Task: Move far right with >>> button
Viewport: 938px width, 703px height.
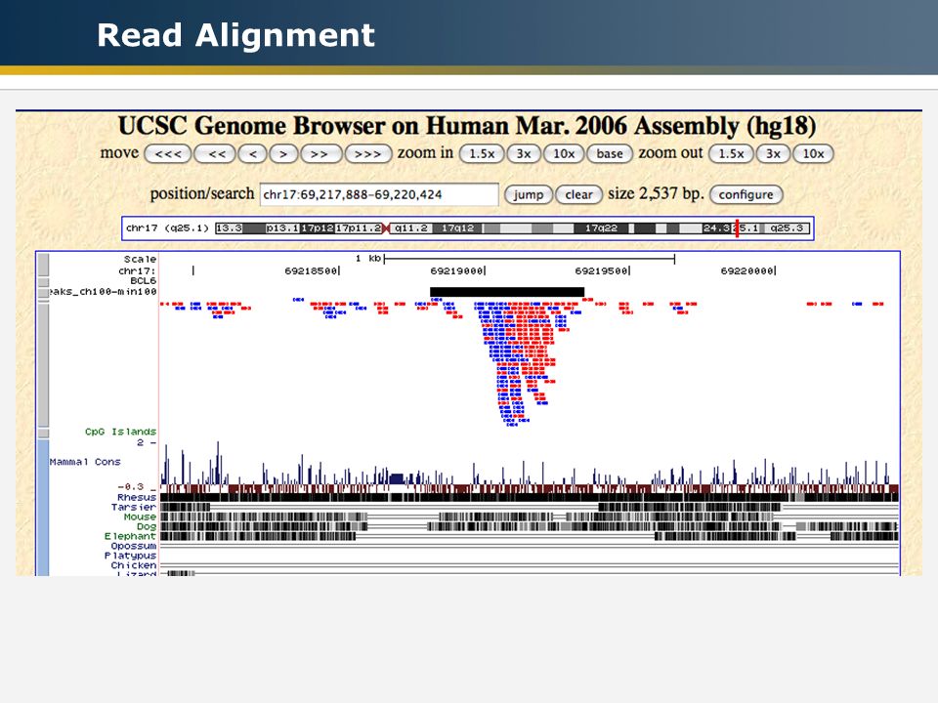Action: (368, 153)
